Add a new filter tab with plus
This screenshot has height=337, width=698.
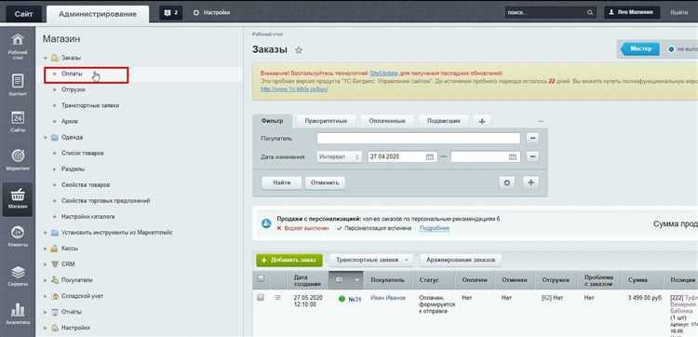pyautogui.click(x=482, y=121)
